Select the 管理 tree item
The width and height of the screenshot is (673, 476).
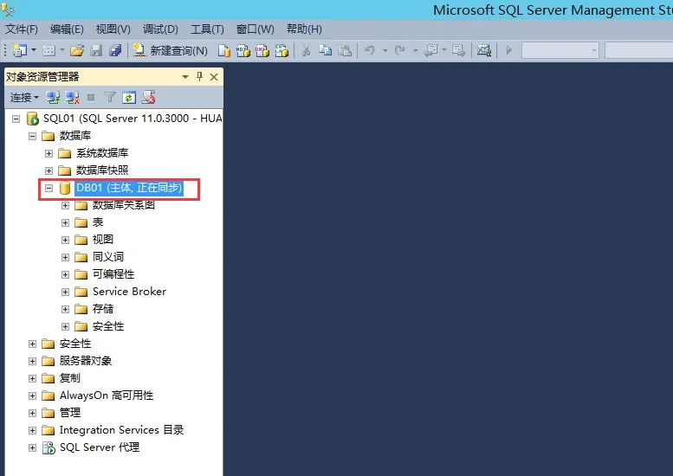(x=70, y=413)
